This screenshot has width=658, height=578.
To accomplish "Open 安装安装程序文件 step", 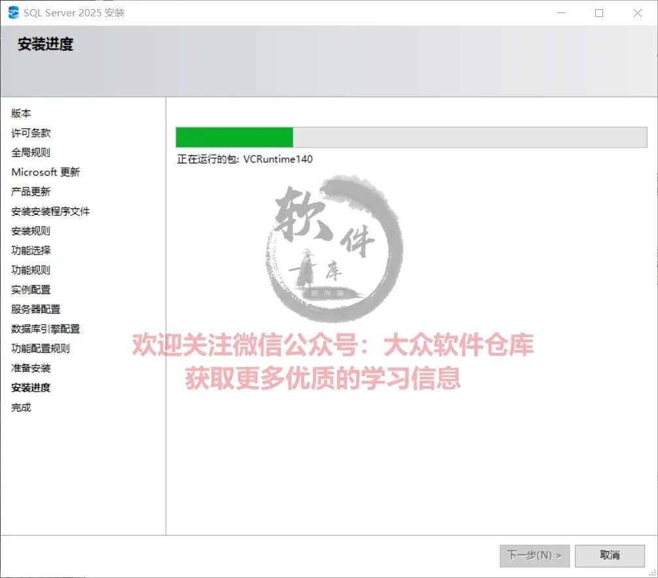I will [50, 212].
